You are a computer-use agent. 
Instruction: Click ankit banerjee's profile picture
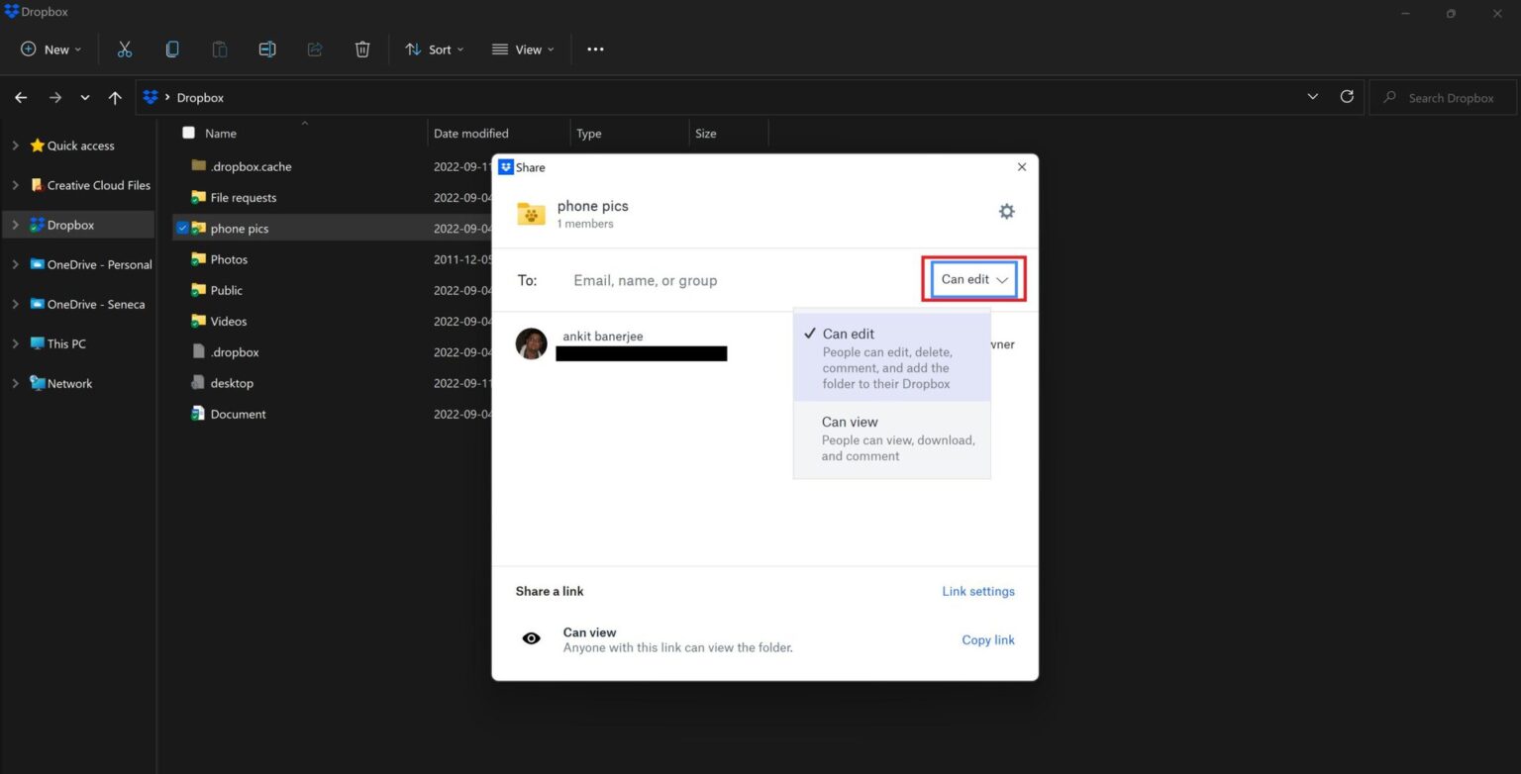(x=531, y=343)
